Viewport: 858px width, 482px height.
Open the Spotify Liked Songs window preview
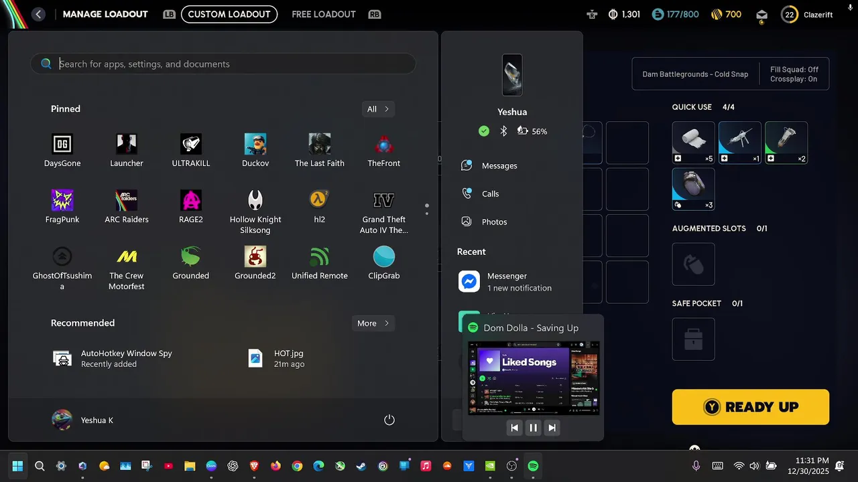click(x=534, y=378)
